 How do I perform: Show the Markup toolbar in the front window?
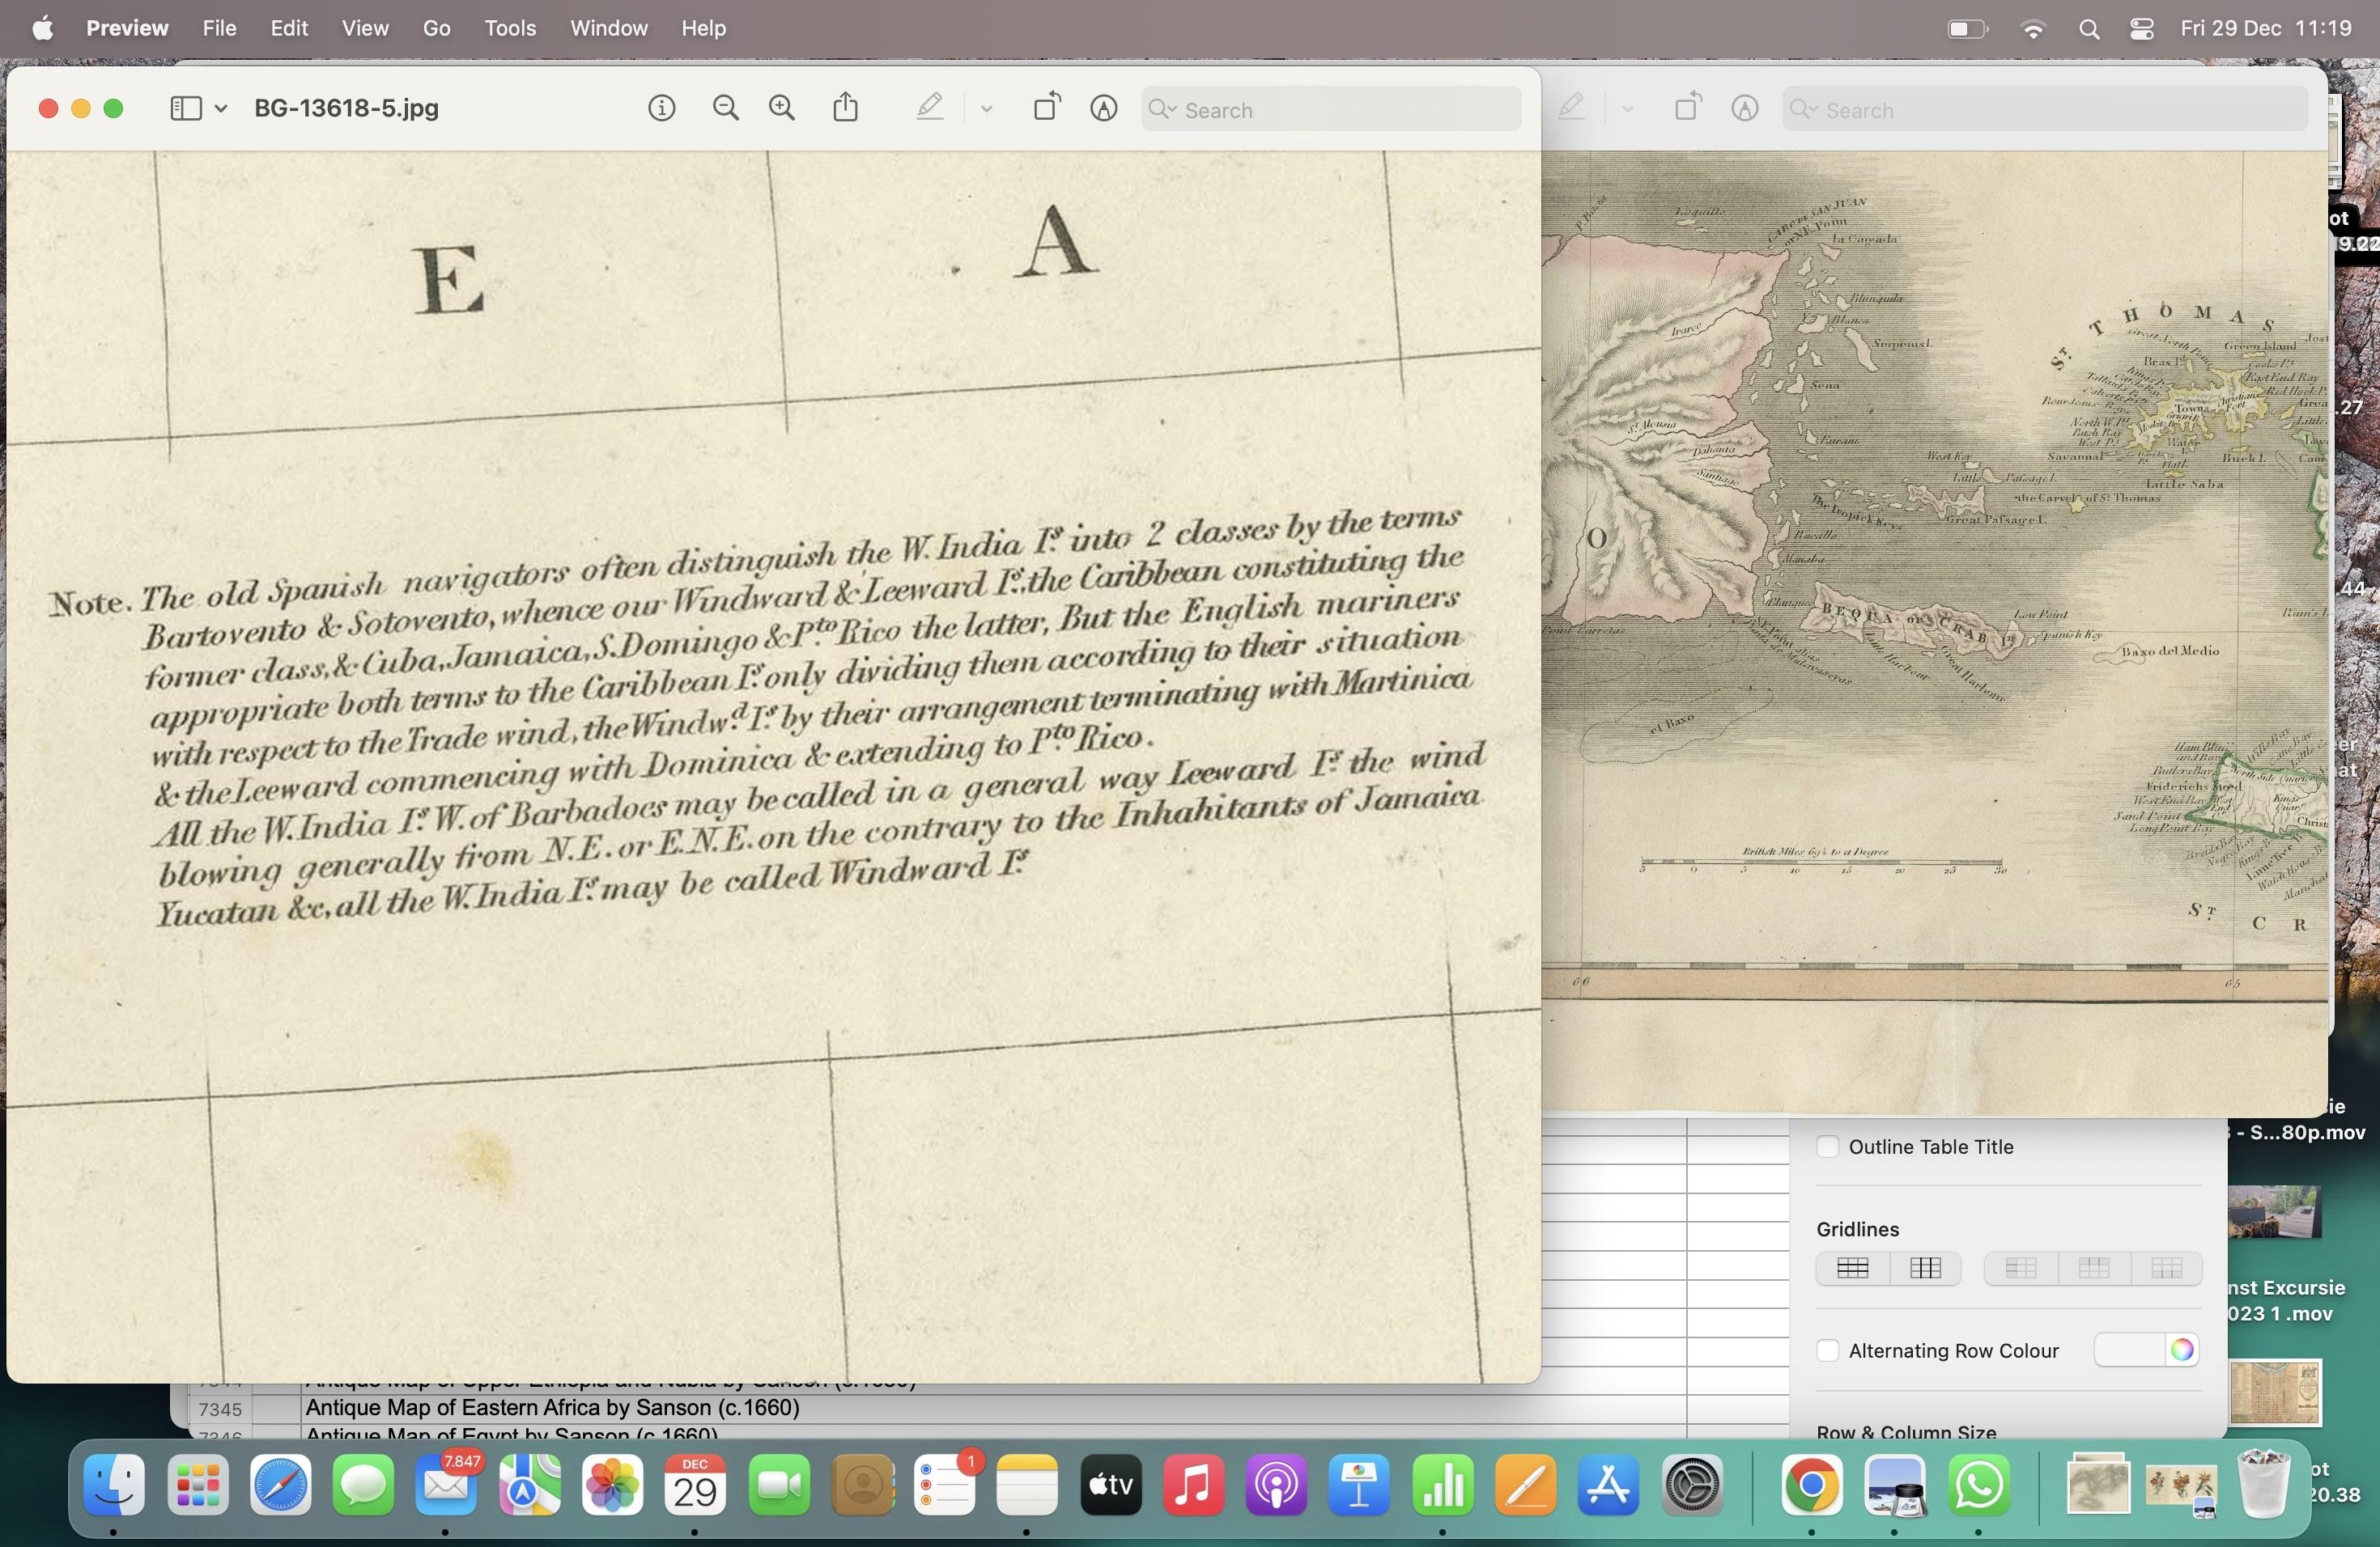click(x=1104, y=108)
